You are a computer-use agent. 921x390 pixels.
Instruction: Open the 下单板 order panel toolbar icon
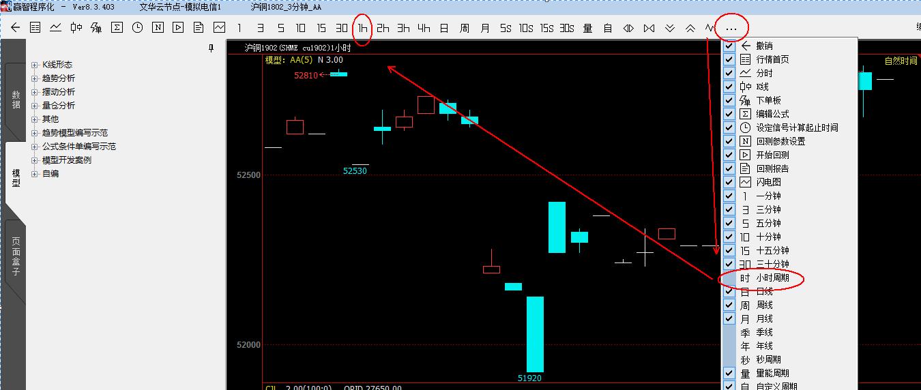(x=96, y=28)
